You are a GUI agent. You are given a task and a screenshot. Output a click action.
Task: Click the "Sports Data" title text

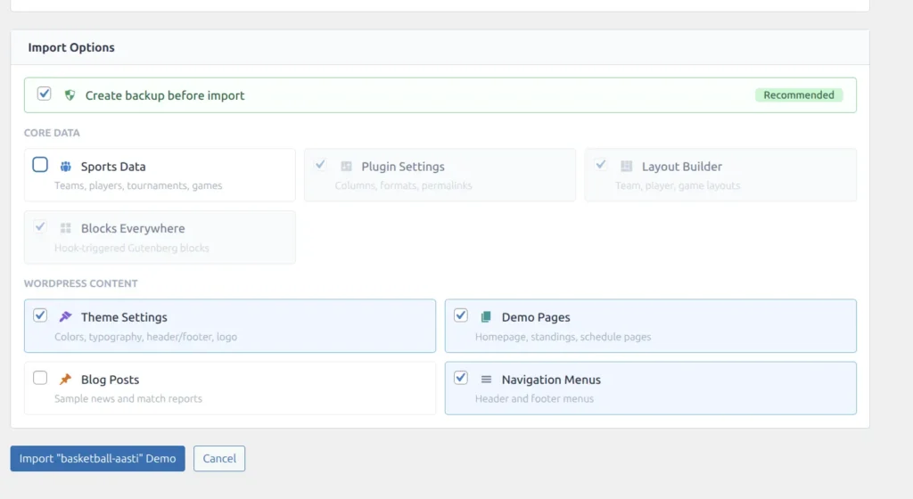click(113, 167)
